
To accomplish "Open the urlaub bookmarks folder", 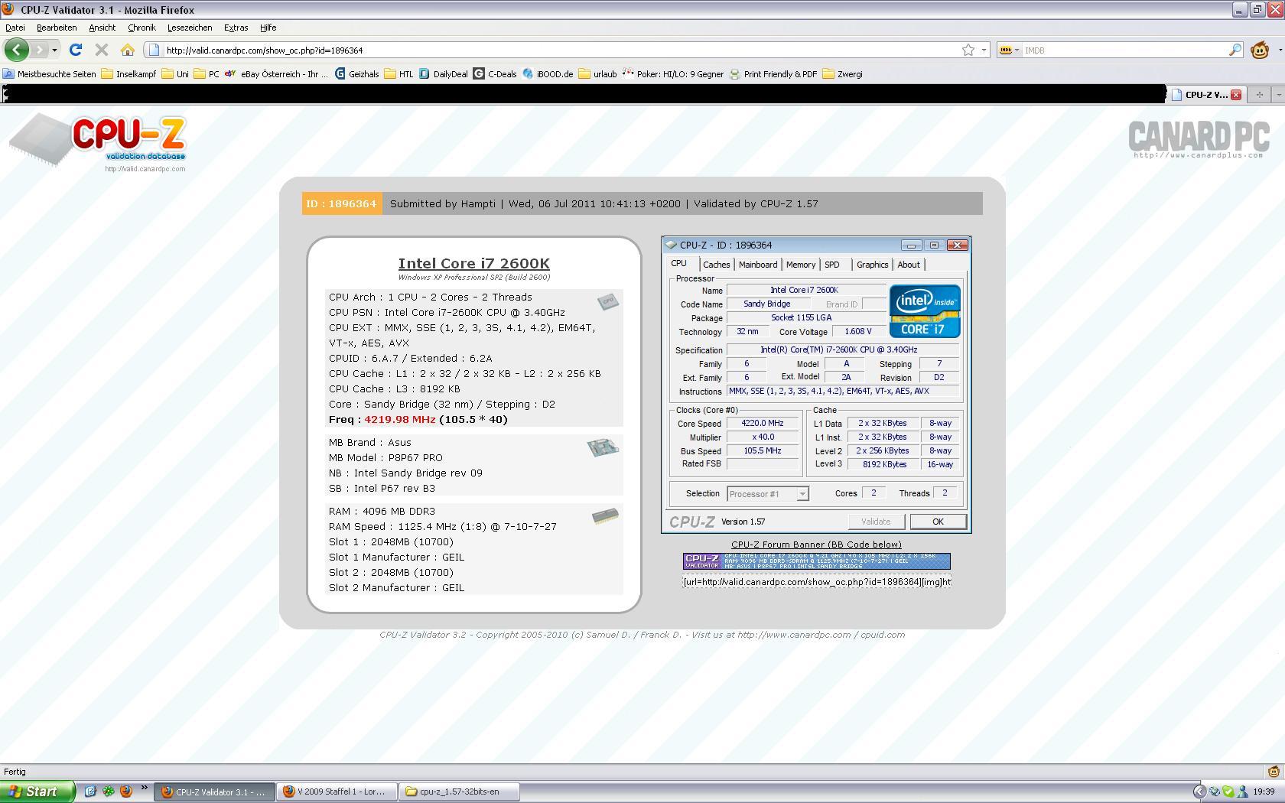I will point(597,74).
